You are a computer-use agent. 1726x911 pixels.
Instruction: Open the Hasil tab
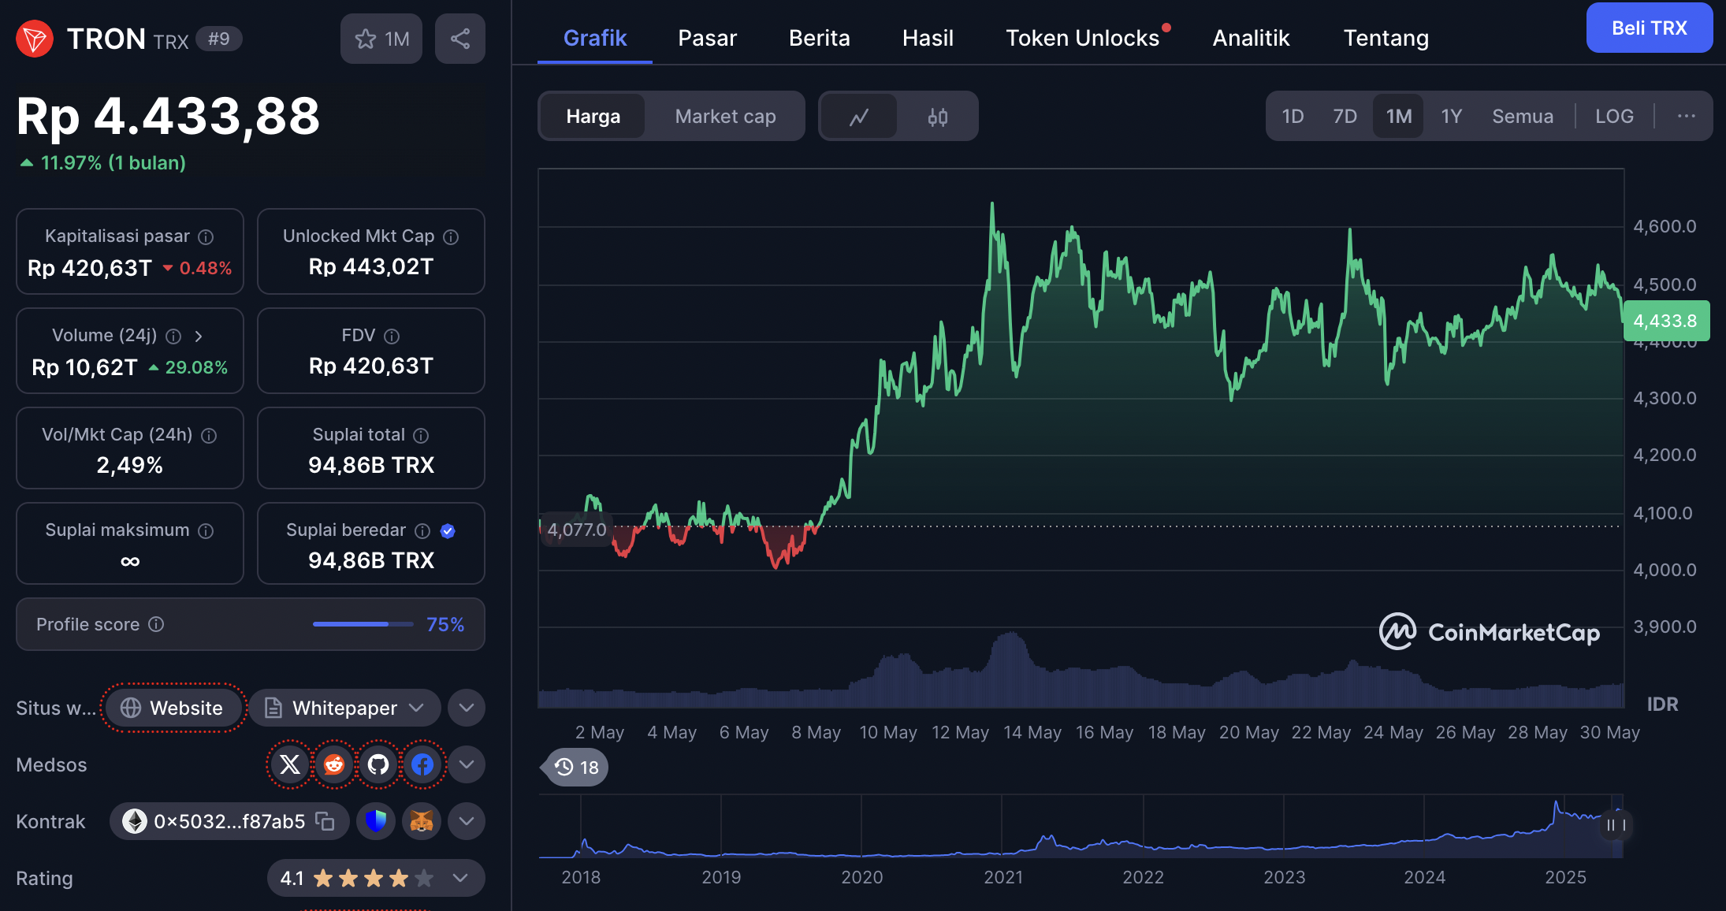click(928, 38)
